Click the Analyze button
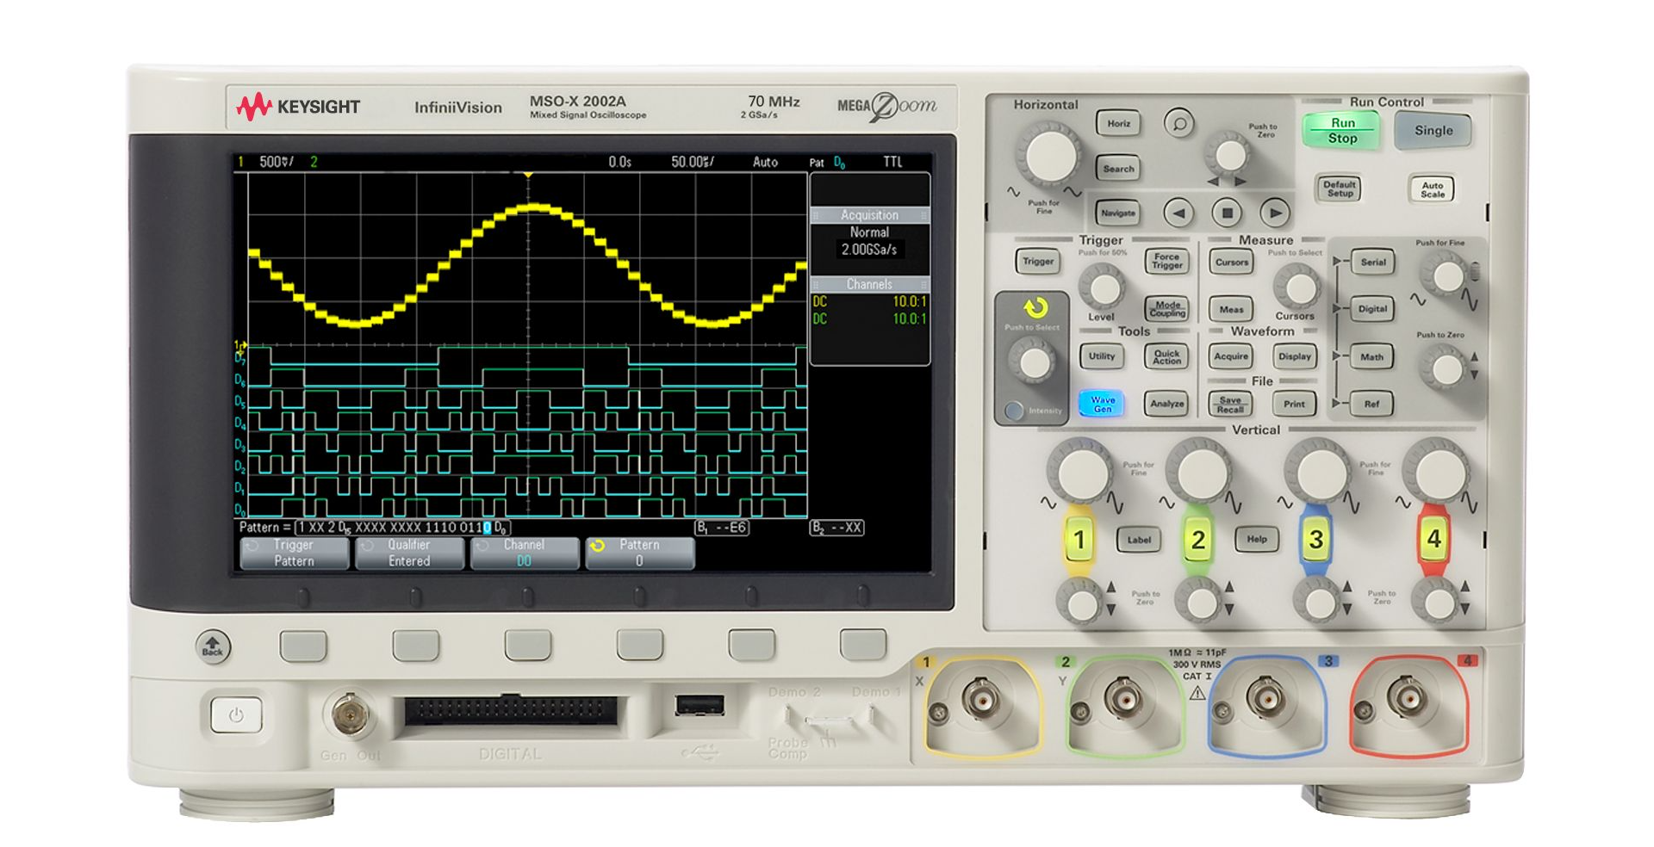The image size is (1654, 847). 1166,404
